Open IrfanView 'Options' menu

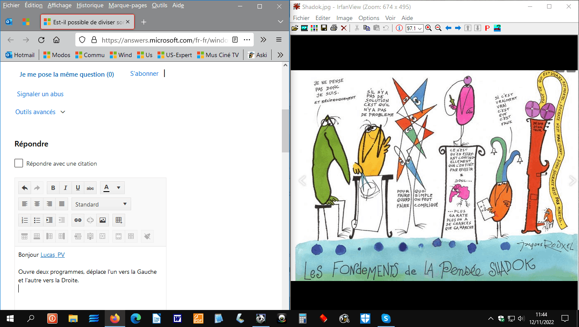[369, 18]
